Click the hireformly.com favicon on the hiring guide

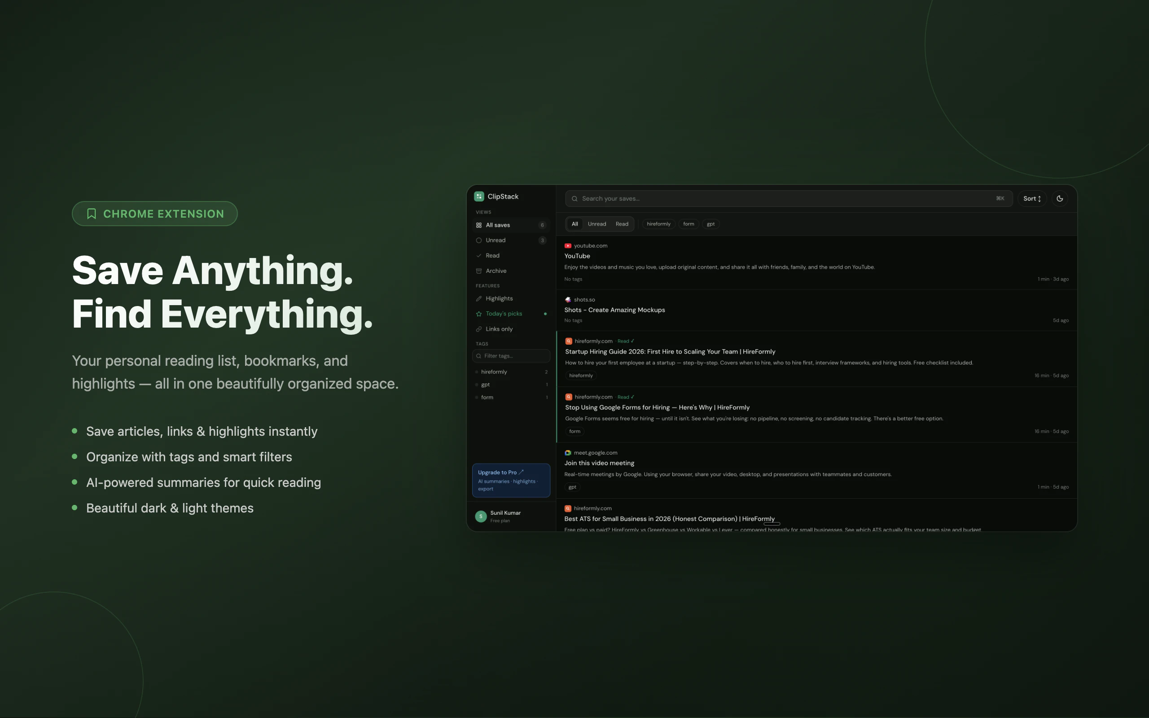(x=568, y=341)
